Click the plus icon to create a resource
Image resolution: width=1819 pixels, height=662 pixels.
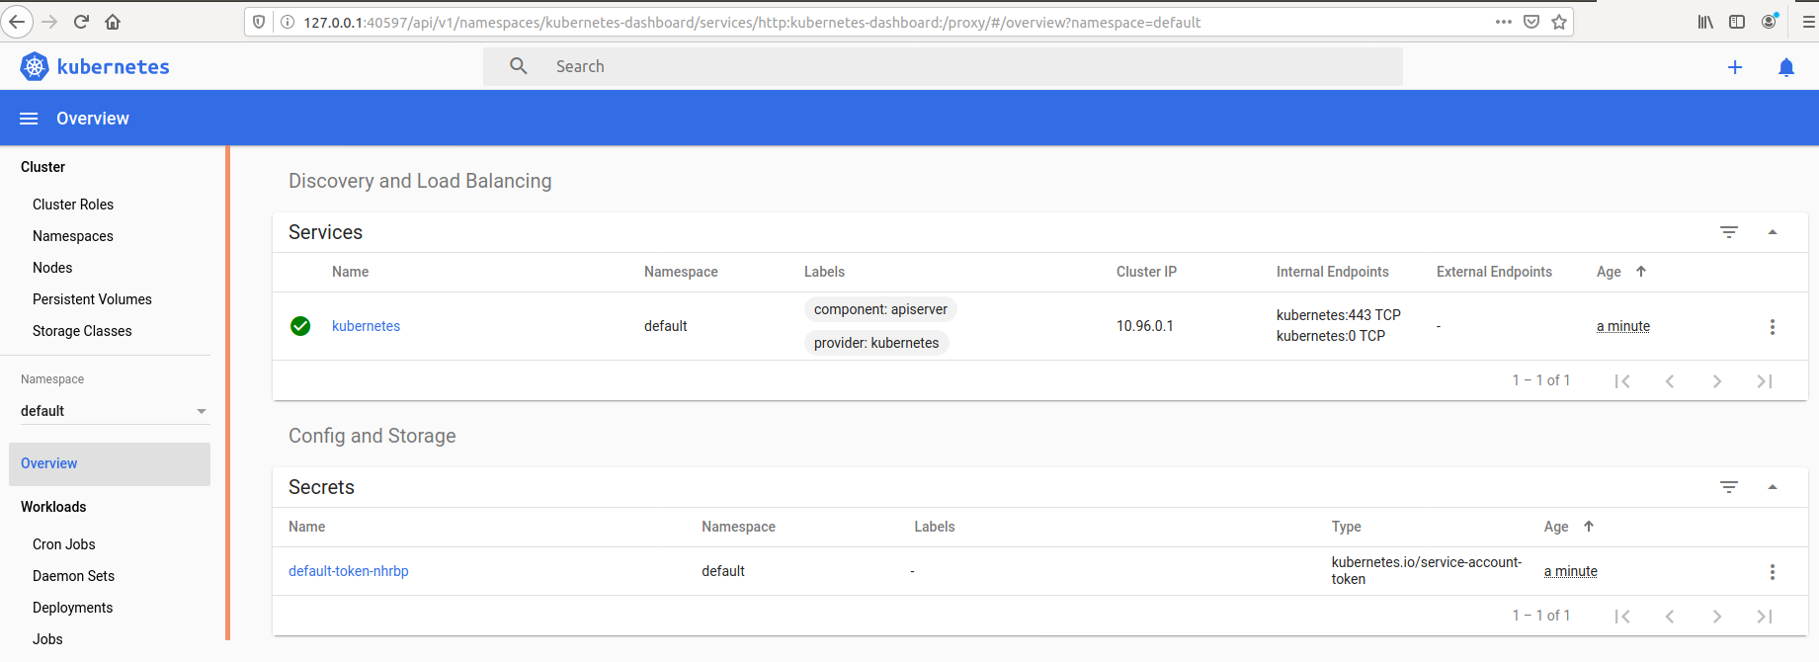click(x=1735, y=67)
